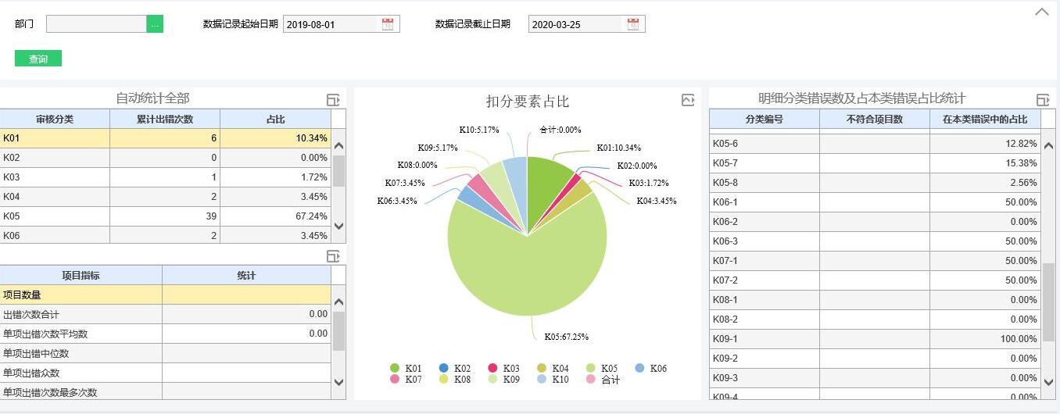Select the K08-2 row in detail table
Screen dimensions: 1060x414
tap(875, 319)
